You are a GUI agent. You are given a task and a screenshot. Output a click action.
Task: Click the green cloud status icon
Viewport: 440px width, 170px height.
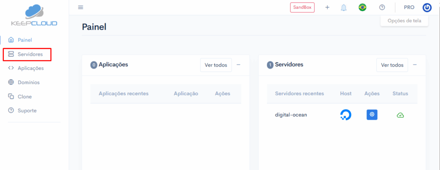tap(400, 115)
